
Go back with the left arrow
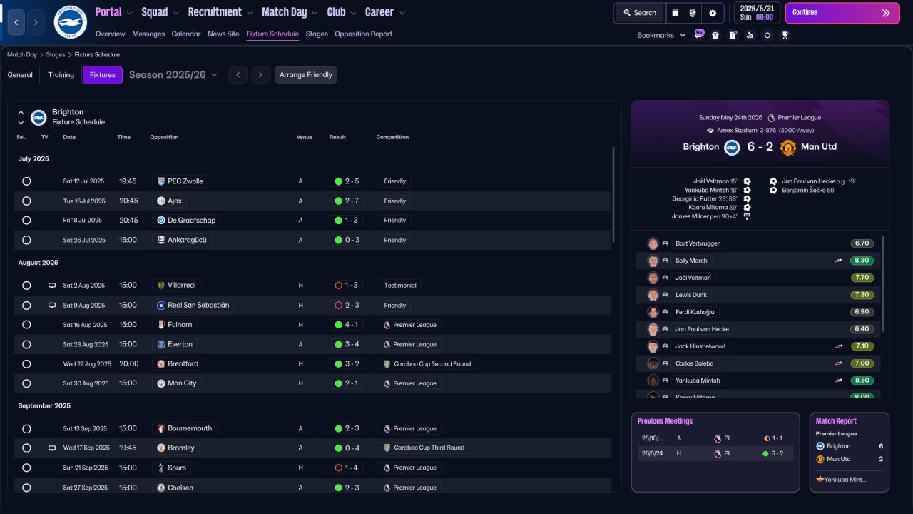click(x=16, y=22)
